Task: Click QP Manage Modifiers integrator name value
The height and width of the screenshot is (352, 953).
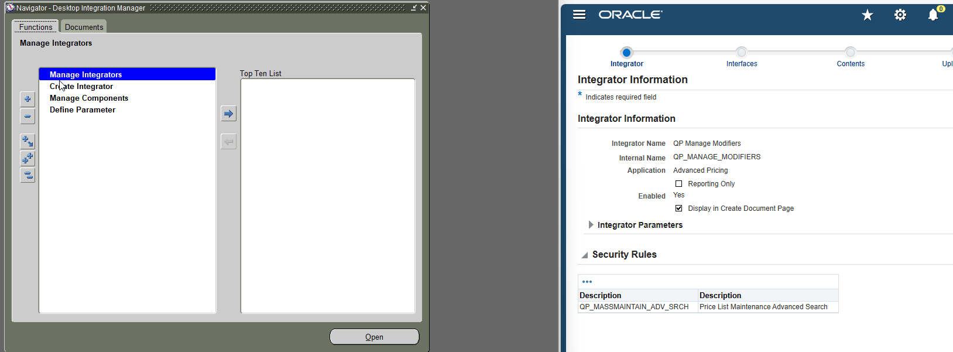Action: (707, 143)
